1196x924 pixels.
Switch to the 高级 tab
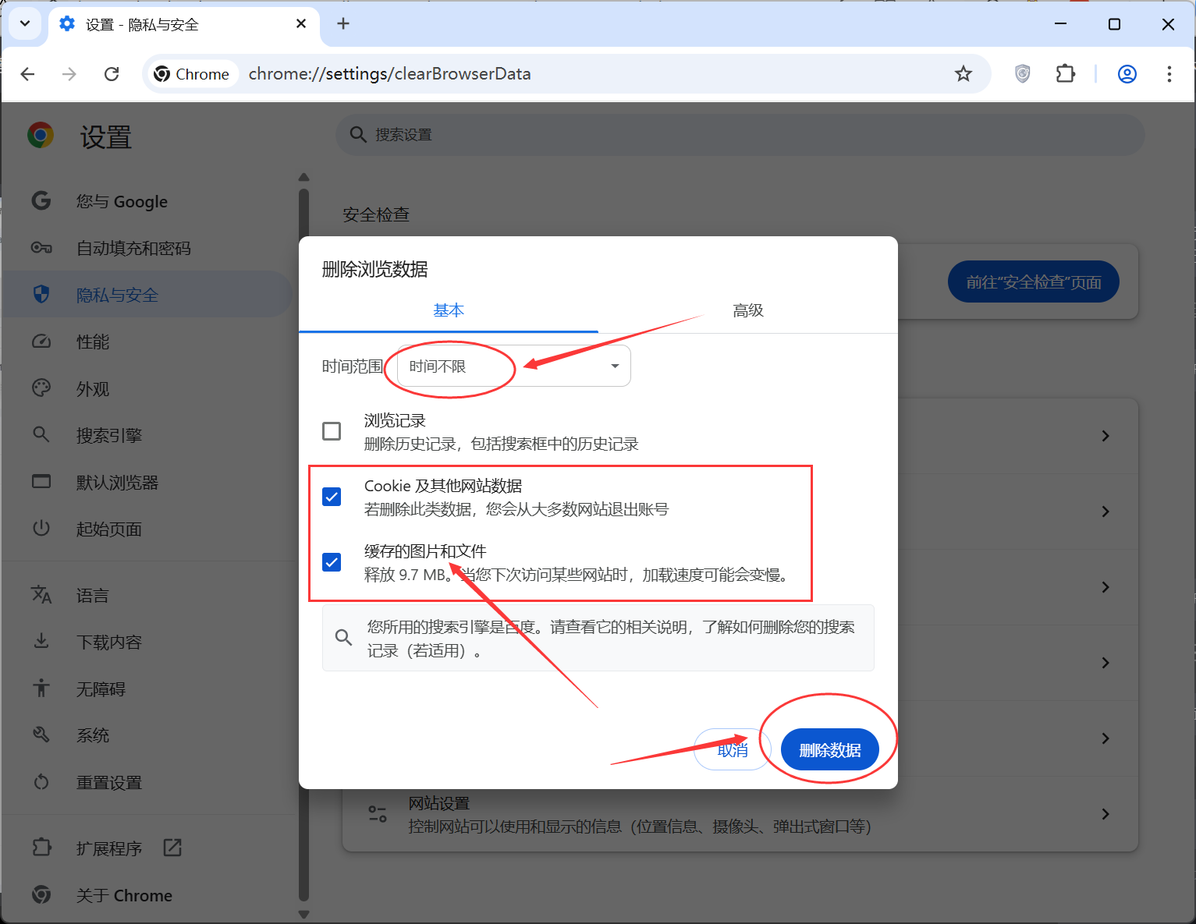(747, 310)
